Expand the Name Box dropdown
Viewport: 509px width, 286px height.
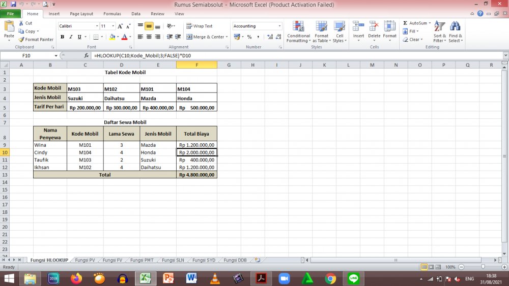[x=56, y=56]
